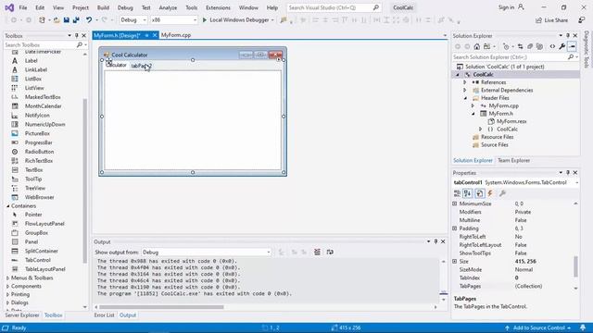Click the Undo arrow icon
593x333 pixels.
(x=89, y=20)
